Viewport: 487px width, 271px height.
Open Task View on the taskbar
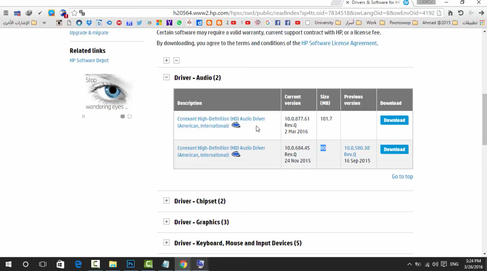(x=43, y=264)
